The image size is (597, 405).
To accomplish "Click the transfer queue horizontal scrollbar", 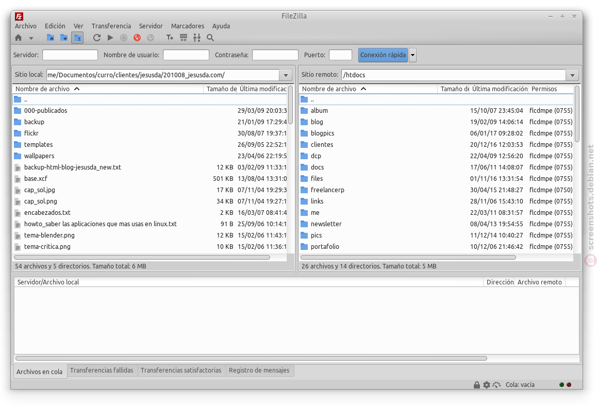I will click(251, 359).
